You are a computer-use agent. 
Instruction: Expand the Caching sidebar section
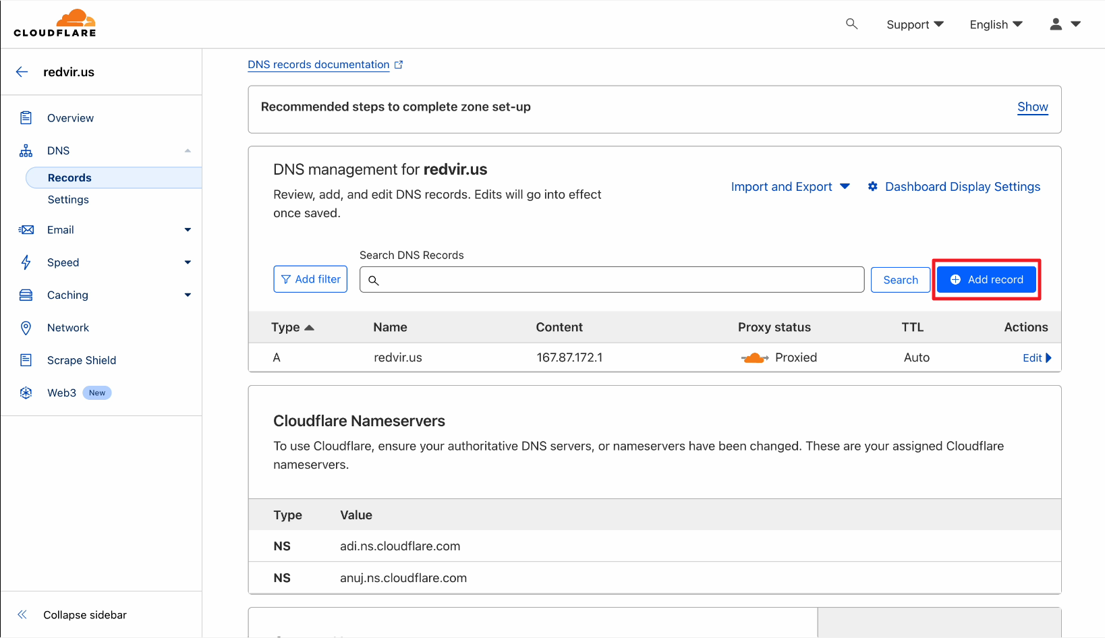(x=188, y=295)
